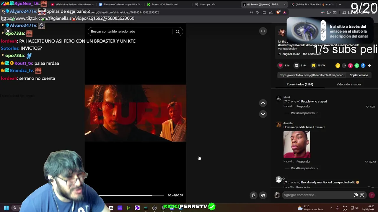378x212 pixels.
Task: Switch to Edits That Goes Hard X tab
Action: coord(313,4)
